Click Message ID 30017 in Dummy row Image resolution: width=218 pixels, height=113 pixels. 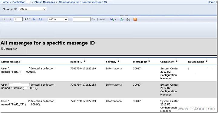point(137,85)
